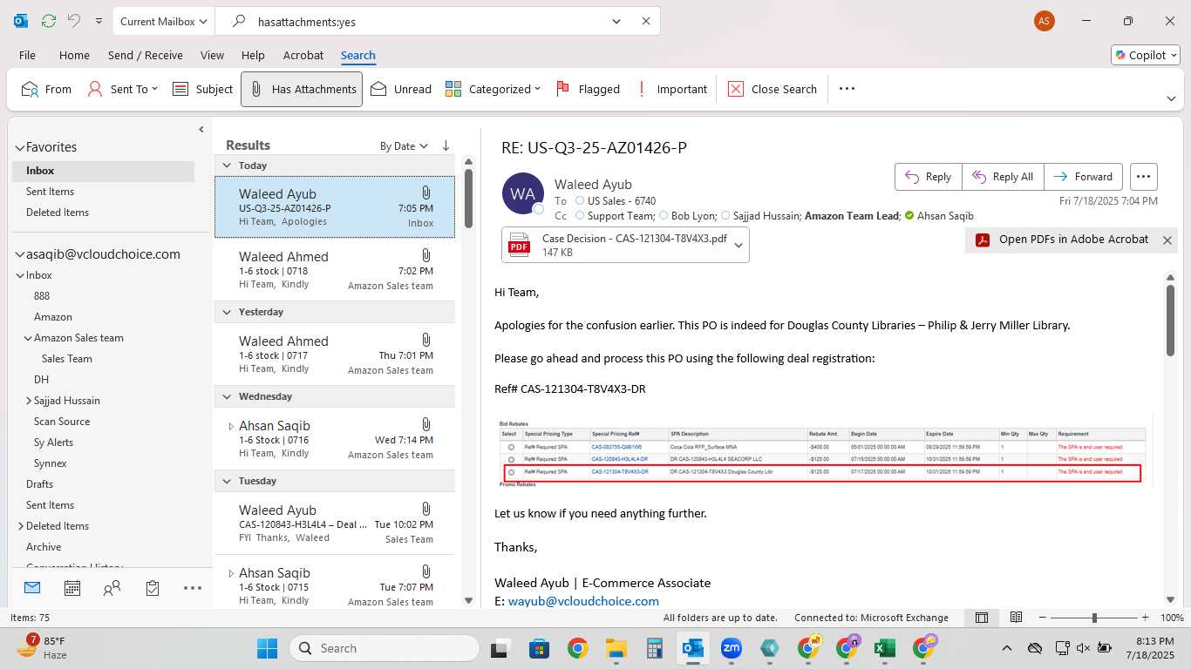Dismiss the Adobe Acrobat banner
The width and height of the screenshot is (1191, 669).
1167,240
